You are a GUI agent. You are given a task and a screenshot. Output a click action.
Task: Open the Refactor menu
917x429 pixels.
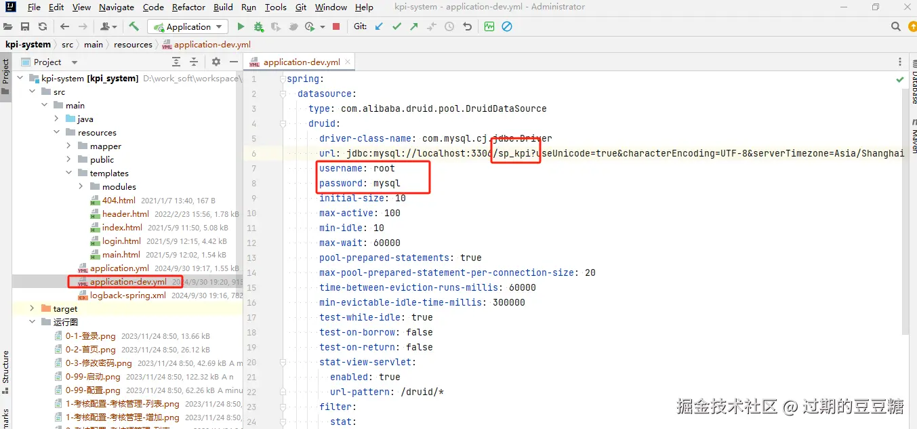tap(188, 7)
